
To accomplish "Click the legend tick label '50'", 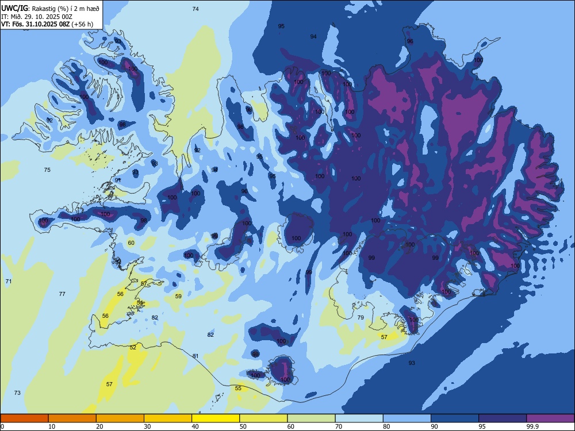I will (243, 426).
